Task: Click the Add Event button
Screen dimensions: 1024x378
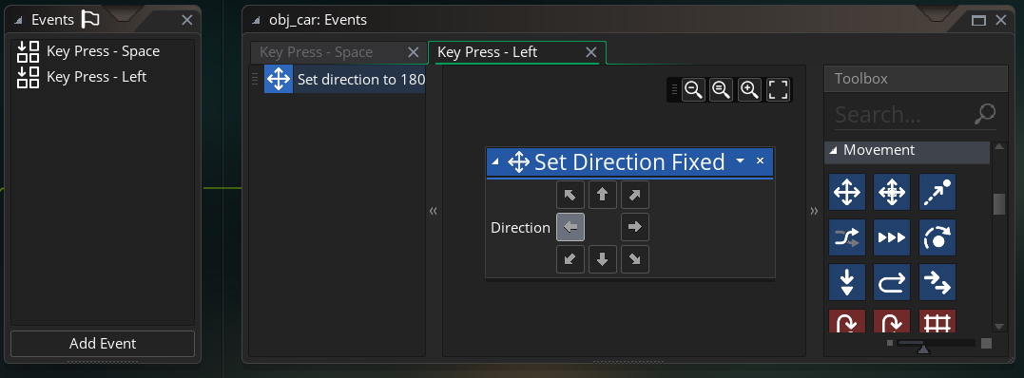Action: click(x=103, y=344)
